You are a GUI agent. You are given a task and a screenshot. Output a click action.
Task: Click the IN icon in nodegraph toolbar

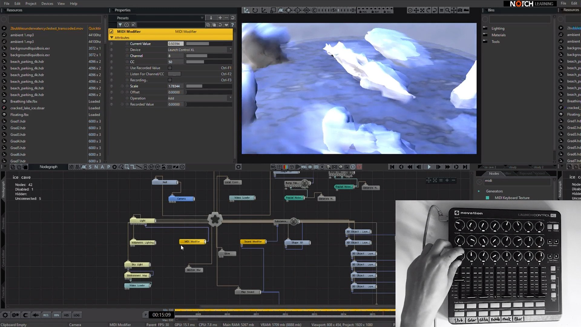145,167
